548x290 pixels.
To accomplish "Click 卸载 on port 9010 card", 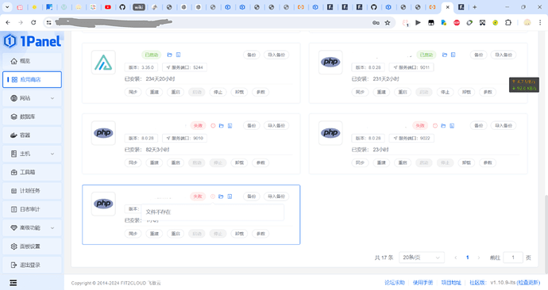I will click(239, 162).
